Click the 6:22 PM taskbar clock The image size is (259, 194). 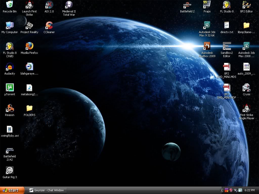[x=250, y=190]
